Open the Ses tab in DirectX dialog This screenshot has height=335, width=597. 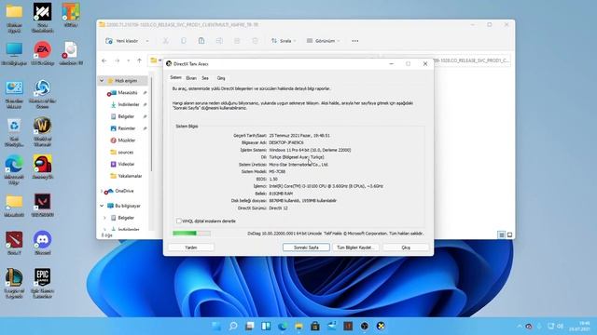(205, 78)
